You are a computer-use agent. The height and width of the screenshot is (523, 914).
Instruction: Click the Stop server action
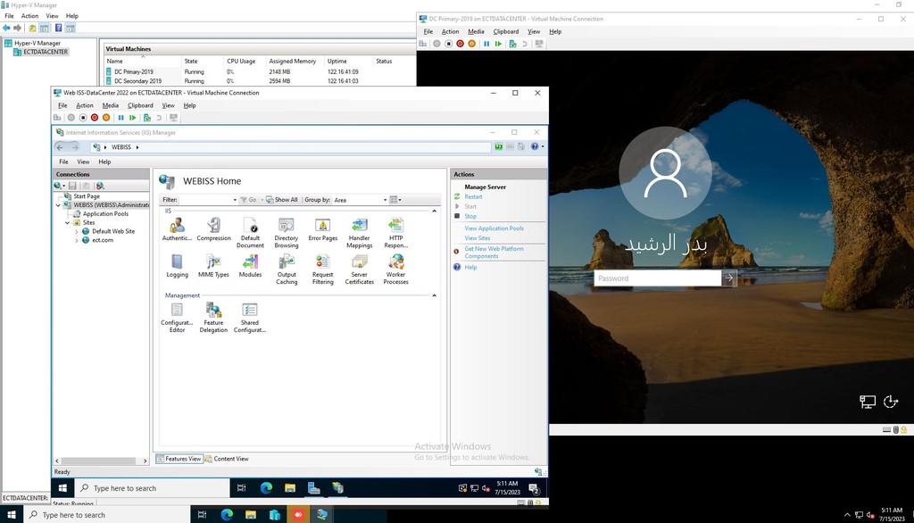coord(470,216)
